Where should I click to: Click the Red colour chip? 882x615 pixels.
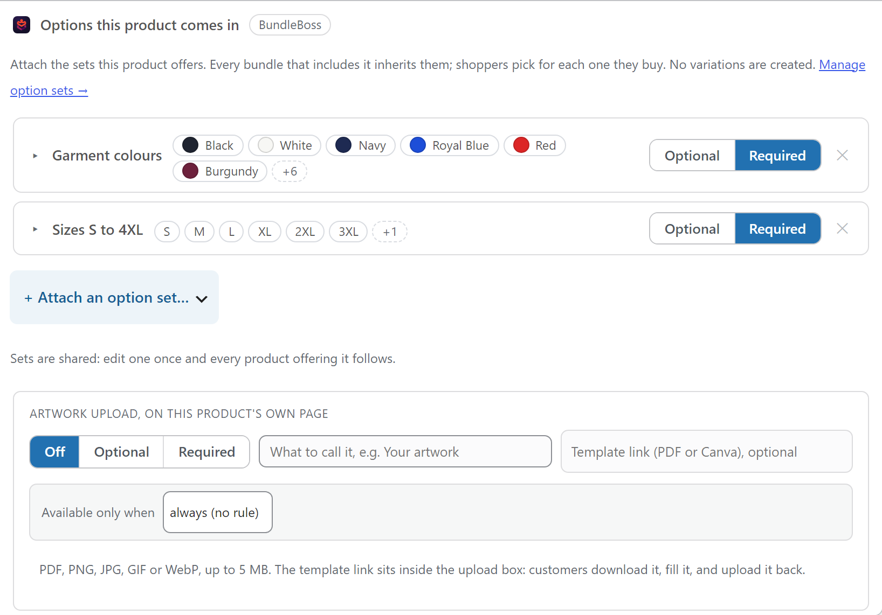pos(535,145)
